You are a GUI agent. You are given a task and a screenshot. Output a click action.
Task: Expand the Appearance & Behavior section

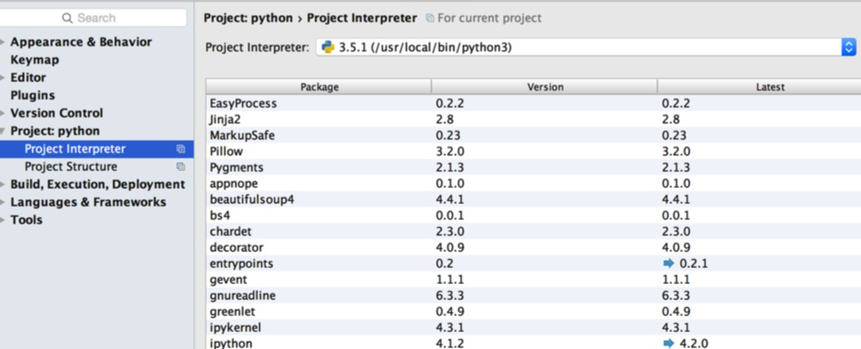pyautogui.click(x=3, y=42)
